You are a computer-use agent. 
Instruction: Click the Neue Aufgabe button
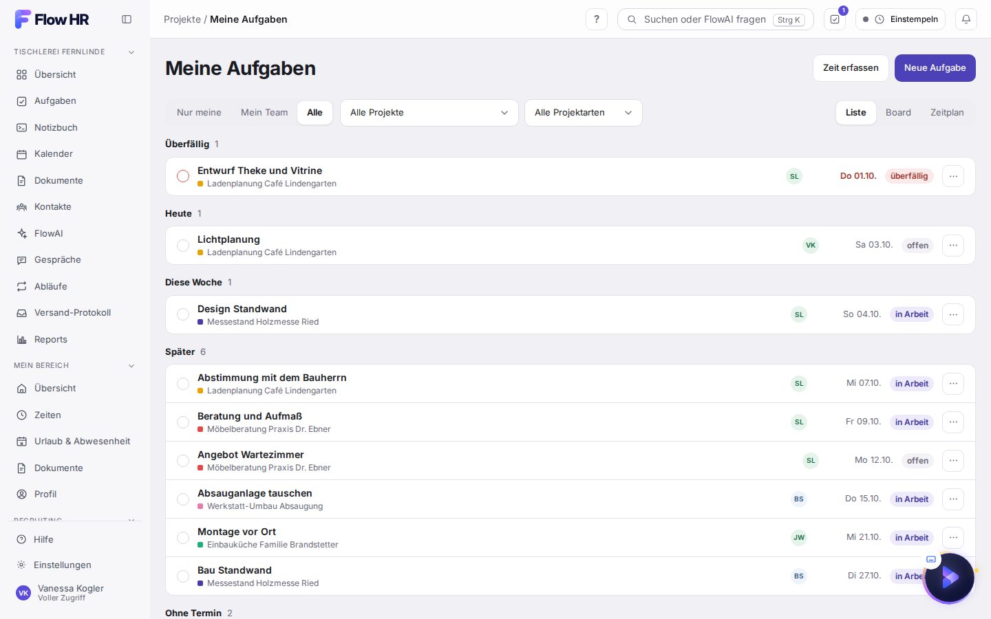pyautogui.click(x=935, y=68)
